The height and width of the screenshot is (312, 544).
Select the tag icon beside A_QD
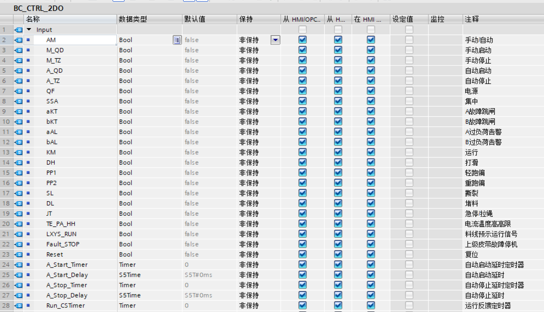coord(18,71)
